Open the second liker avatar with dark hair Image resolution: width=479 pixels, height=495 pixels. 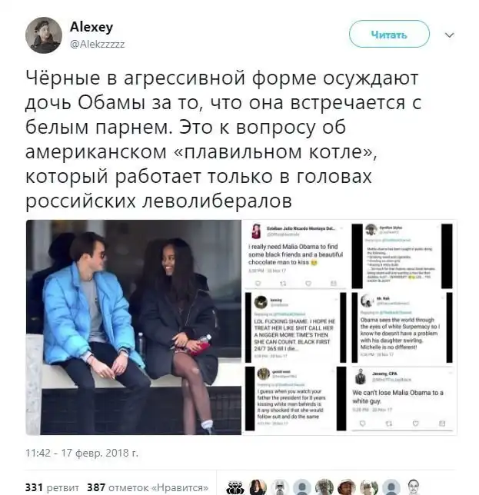pyautogui.click(x=258, y=488)
